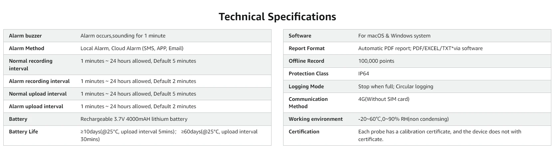Click the Automatic PDF report value text
554x148 pixels.
point(420,48)
